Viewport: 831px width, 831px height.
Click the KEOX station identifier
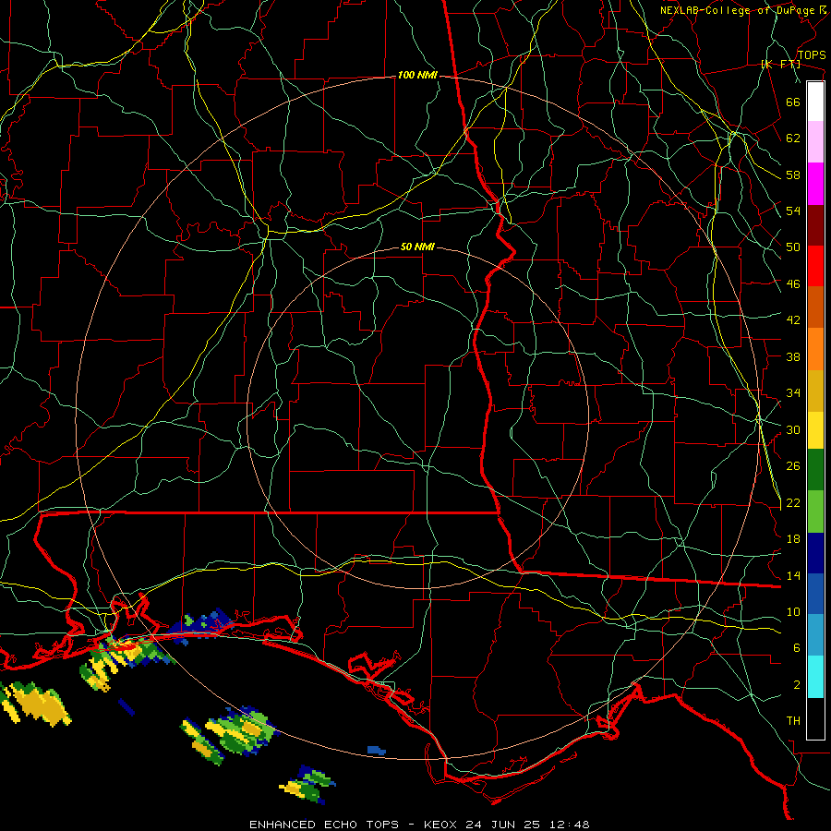[x=442, y=825]
